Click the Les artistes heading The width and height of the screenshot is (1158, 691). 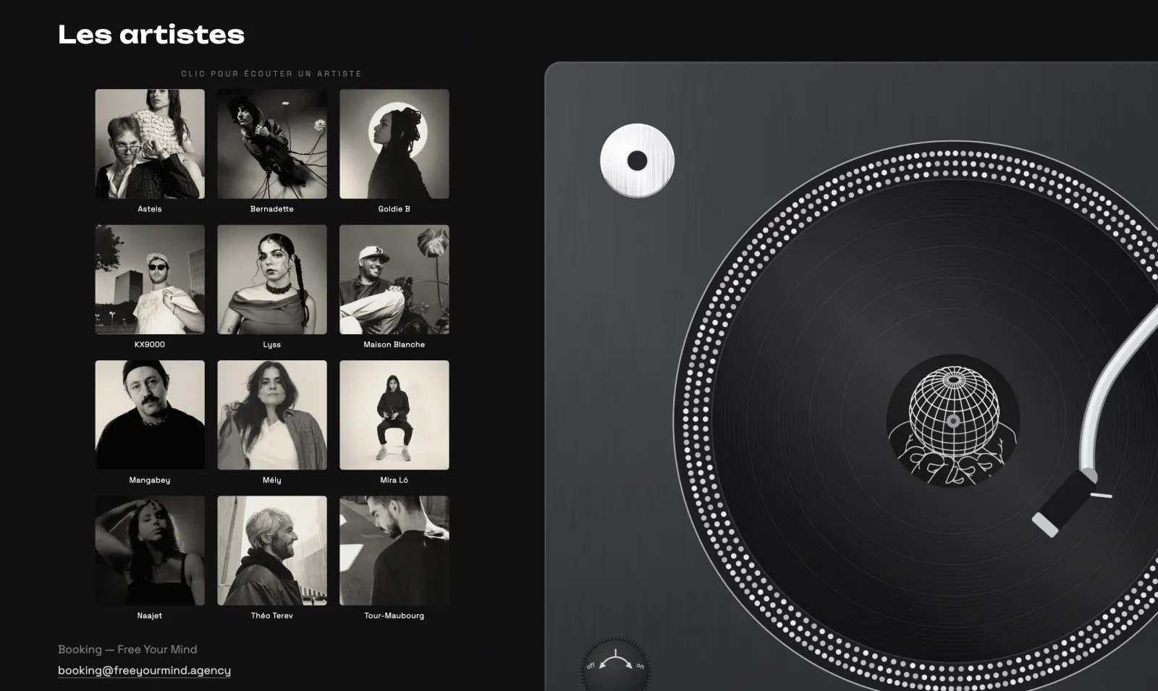[x=151, y=34]
